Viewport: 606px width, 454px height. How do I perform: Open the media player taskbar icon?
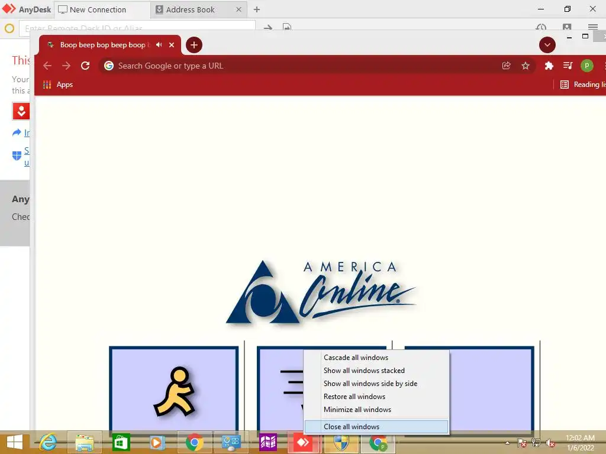(157, 442)
